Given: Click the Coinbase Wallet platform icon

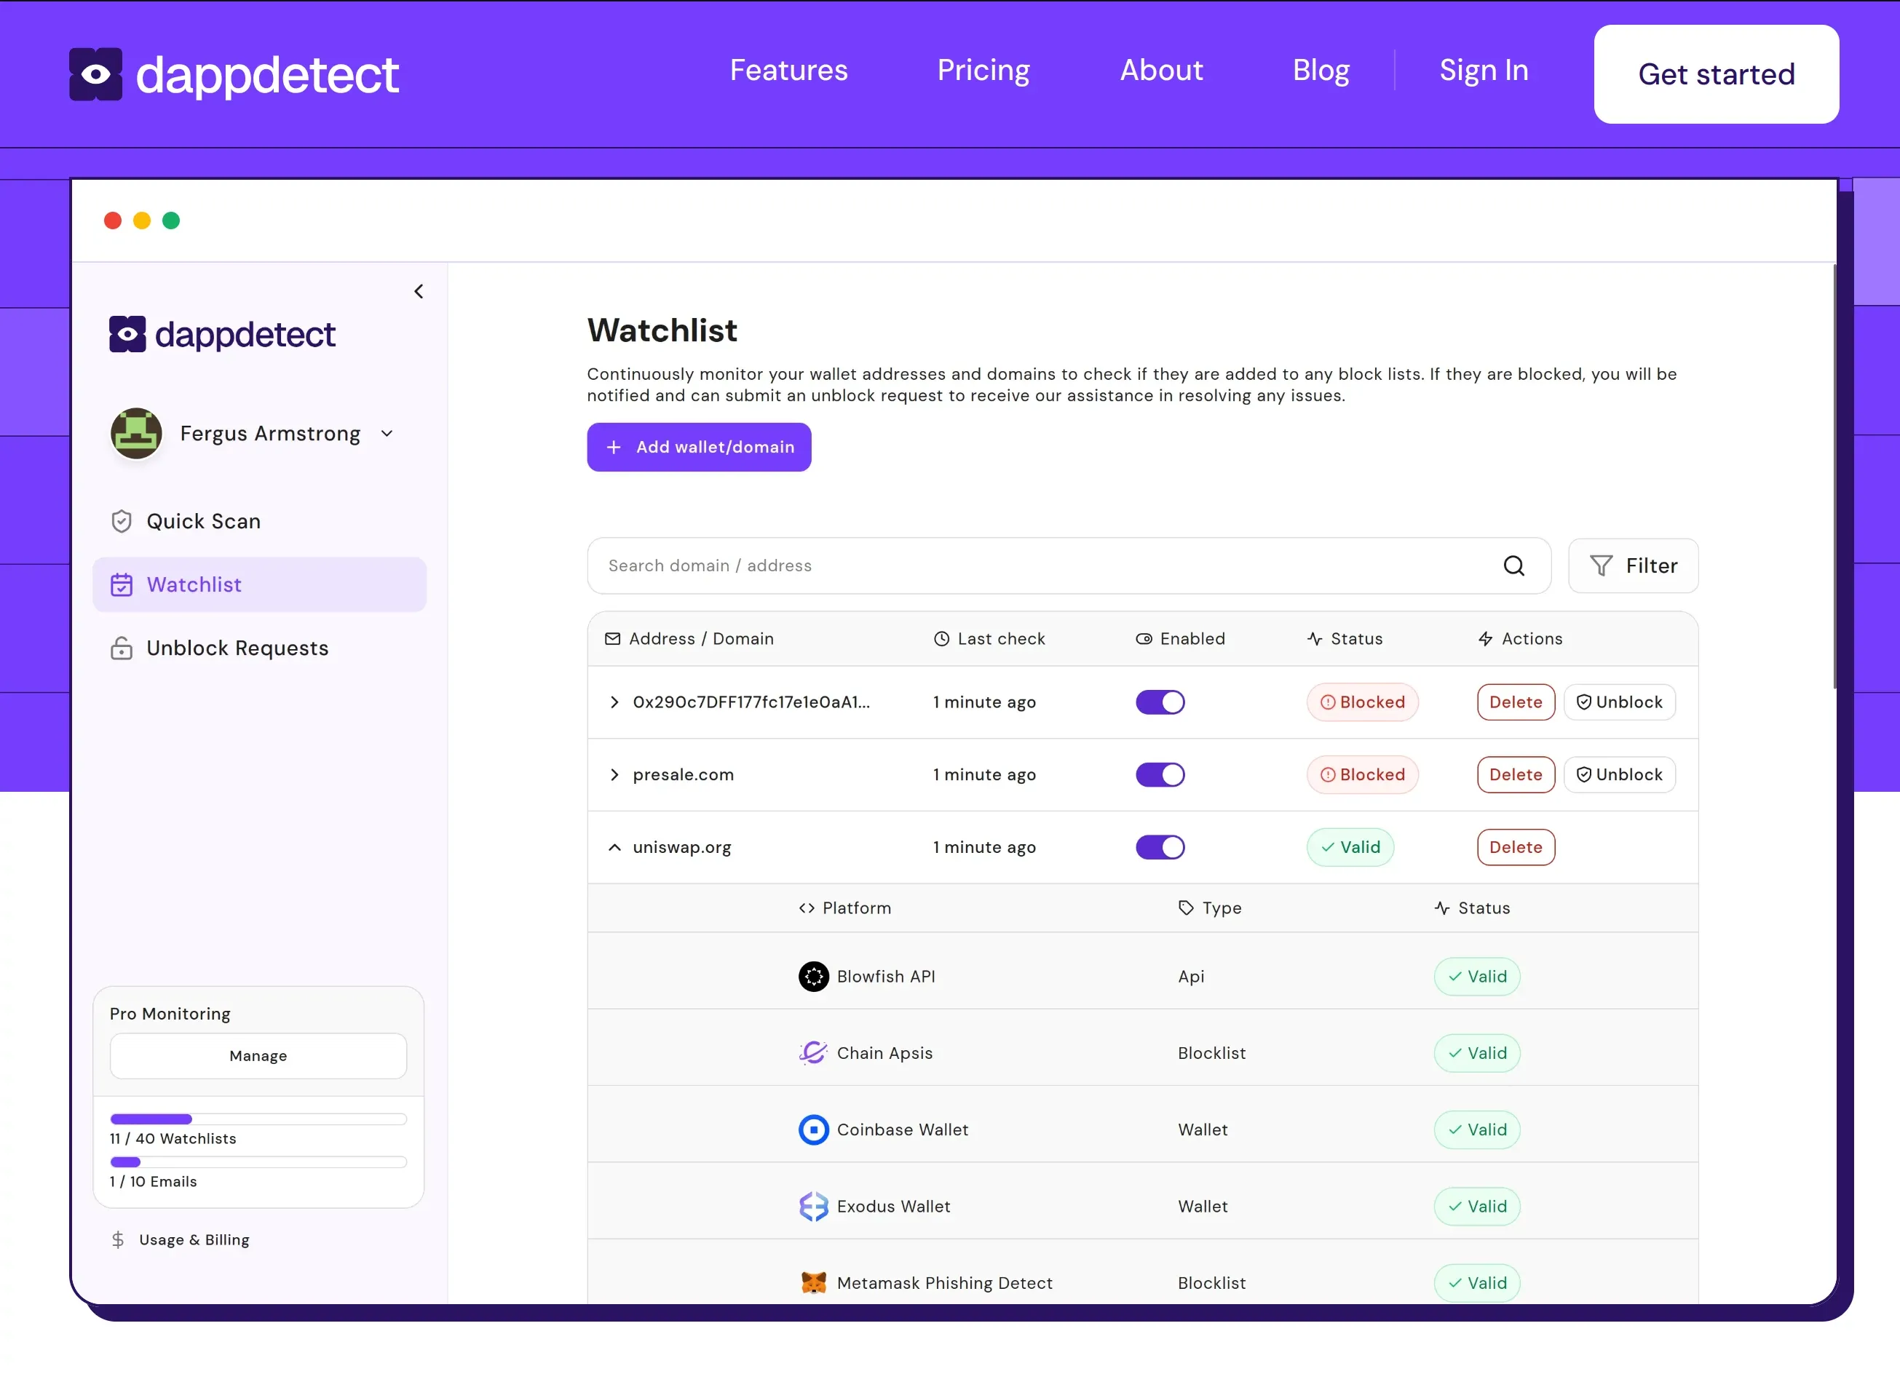Looking at the screenshot, I should (812, 1130).
